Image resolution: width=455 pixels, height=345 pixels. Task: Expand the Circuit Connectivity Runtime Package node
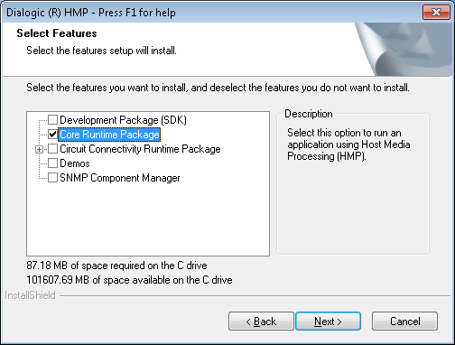(39, 149)
